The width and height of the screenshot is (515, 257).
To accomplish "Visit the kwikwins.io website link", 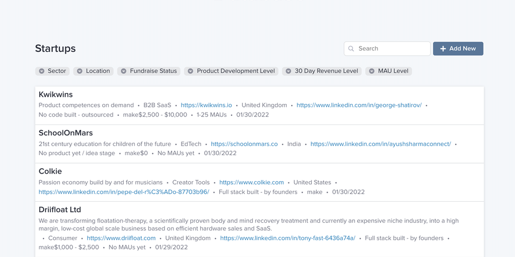I will 206,105.
